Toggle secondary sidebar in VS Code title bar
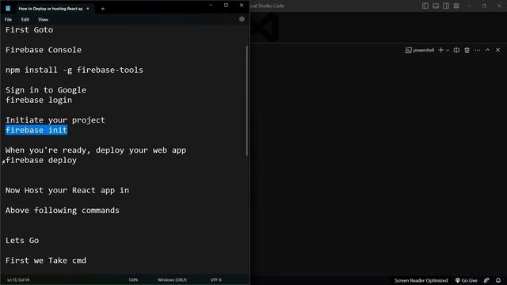This screenshot has height=285, width=507. tap(446, 6)
